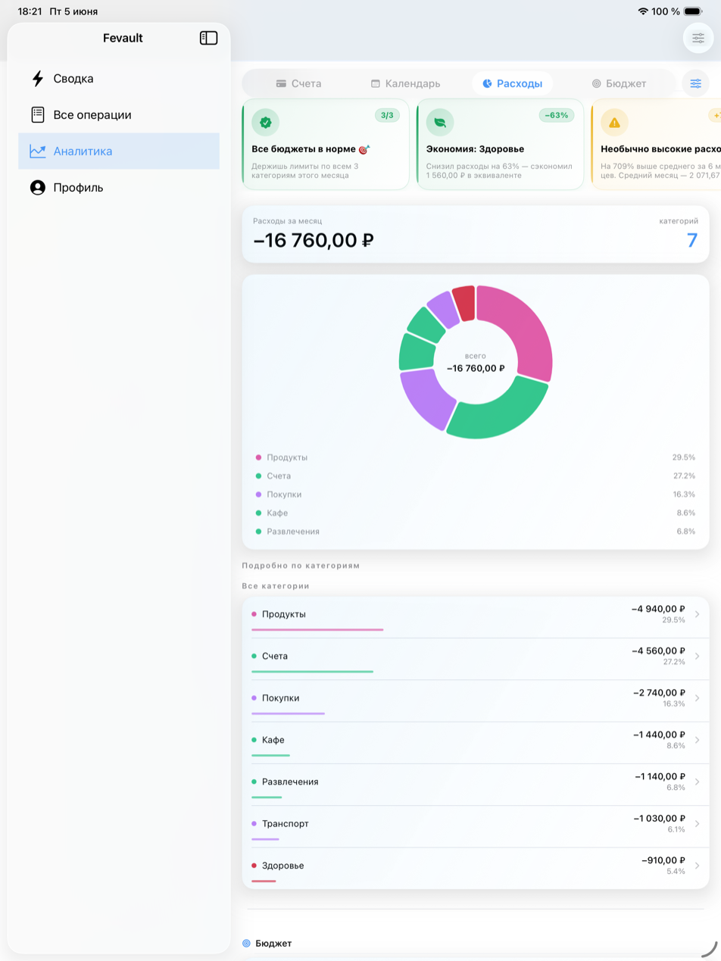
Task: Select Аналитика in the sidebar
Action: click(x=119, y=151)
